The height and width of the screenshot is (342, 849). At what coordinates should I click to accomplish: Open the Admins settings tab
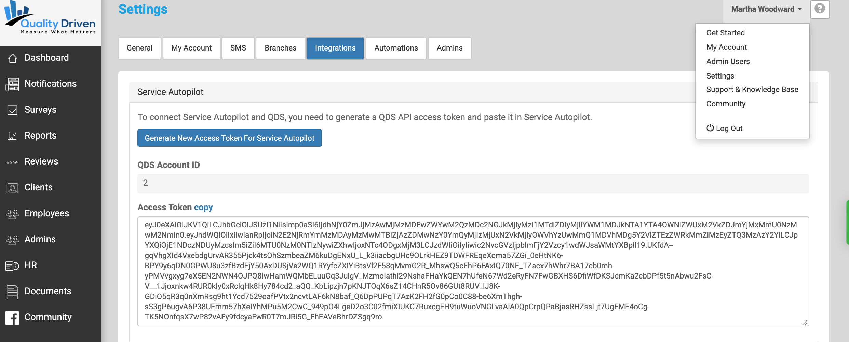point(449,48)
